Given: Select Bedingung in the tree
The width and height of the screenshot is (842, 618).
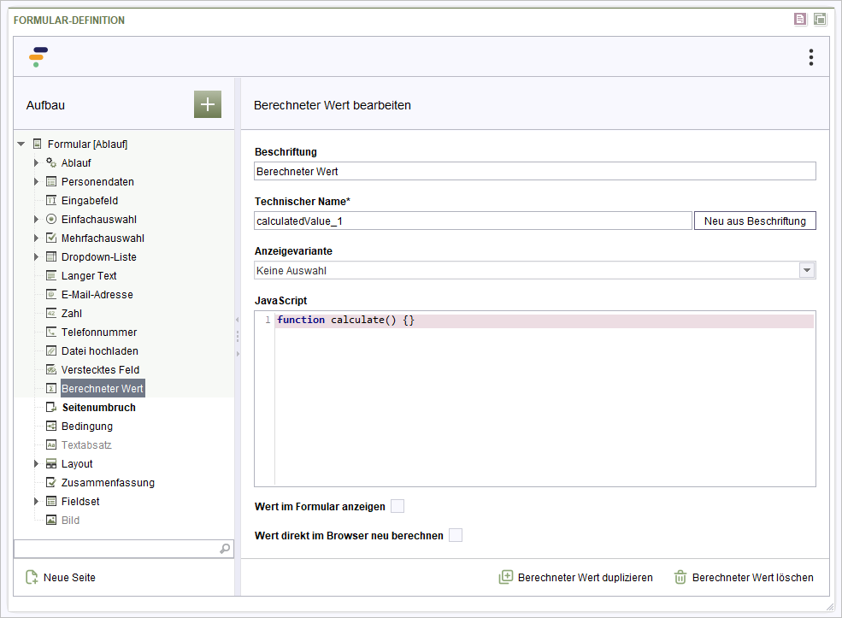Looking at the screenshot, I should coord(87,426).
